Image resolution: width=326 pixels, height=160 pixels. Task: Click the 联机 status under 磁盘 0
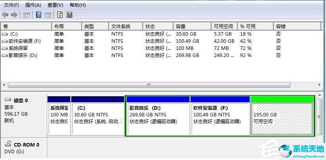pyautogui.click(x=9, y=120)
